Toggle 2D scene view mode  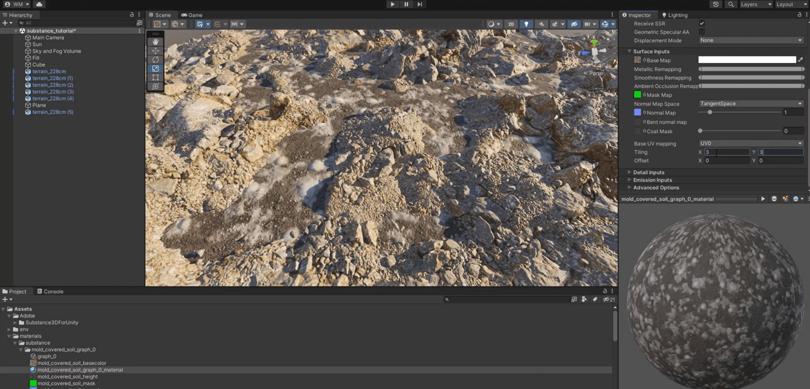511,24
